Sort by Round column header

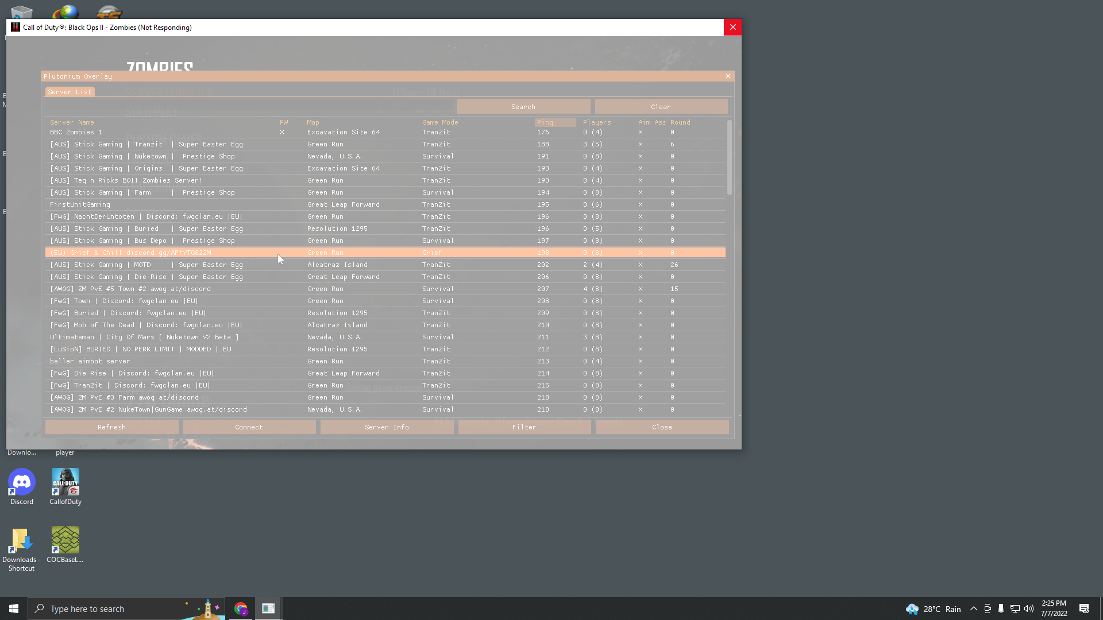[680, 122]
